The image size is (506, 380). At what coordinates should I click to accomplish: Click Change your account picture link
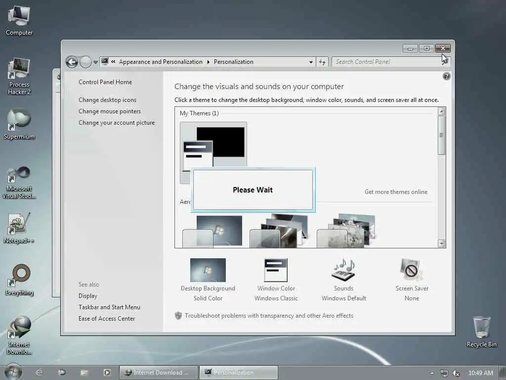117,123
